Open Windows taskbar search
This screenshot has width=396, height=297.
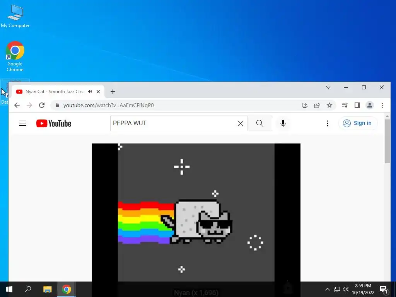coord(28,289)
